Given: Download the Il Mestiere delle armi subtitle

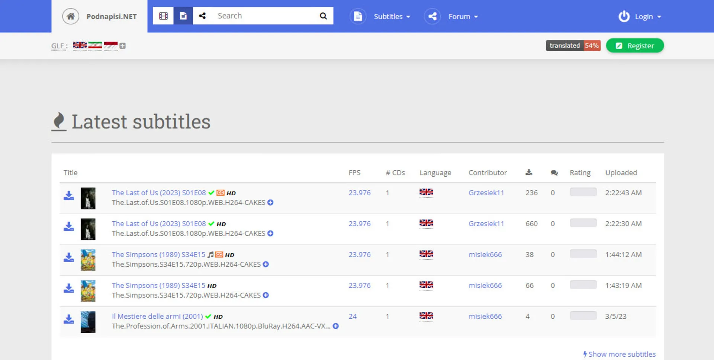Looking at the screenshot, I should point(69,319).
